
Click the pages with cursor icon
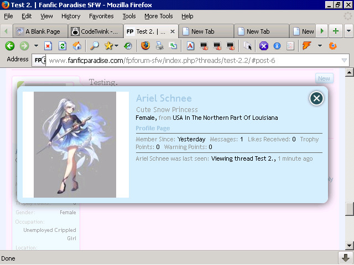pos(247,46)
